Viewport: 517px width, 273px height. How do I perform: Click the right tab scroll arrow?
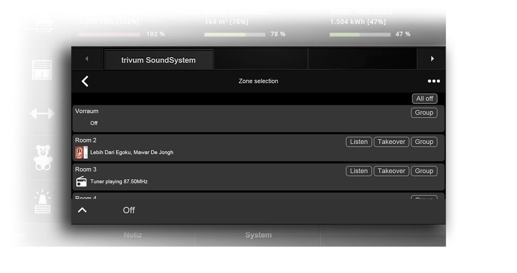[432, 59]
